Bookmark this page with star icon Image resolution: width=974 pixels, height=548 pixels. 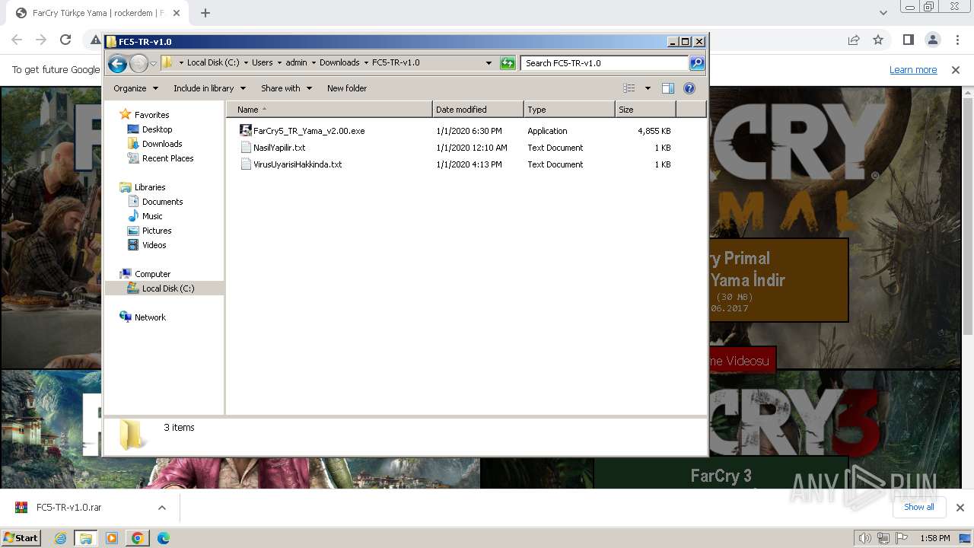878,40
